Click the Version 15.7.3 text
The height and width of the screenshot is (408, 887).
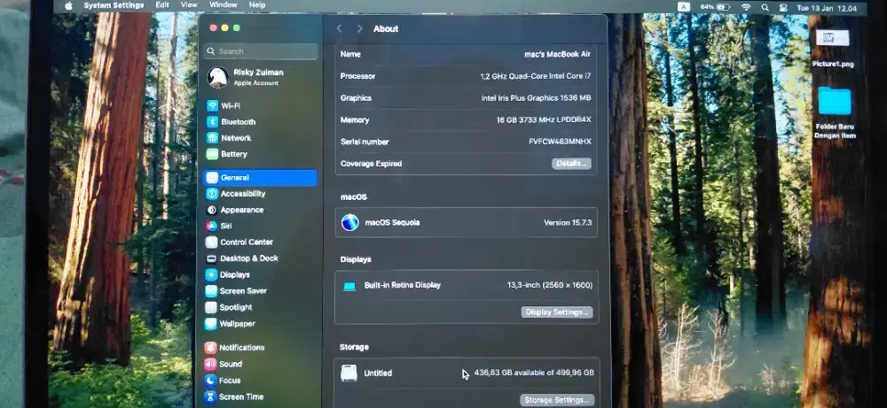point(568,223)
